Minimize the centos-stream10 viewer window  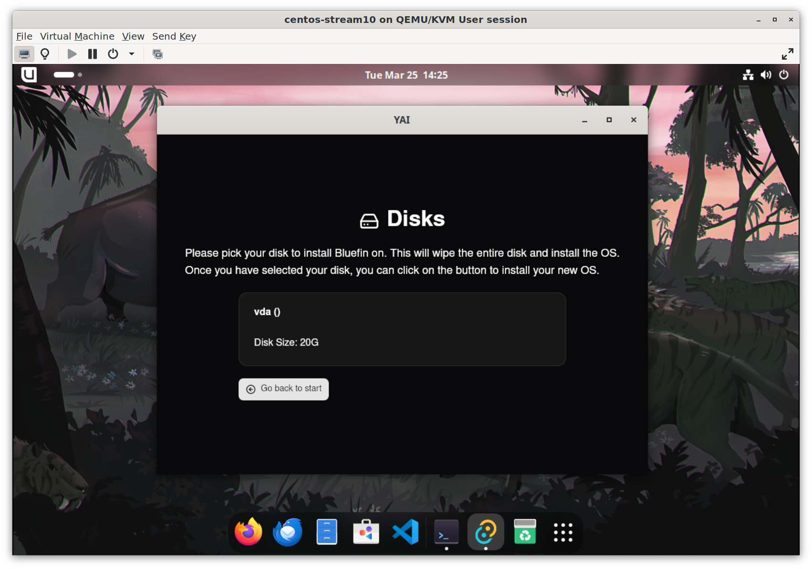point(759,20)
